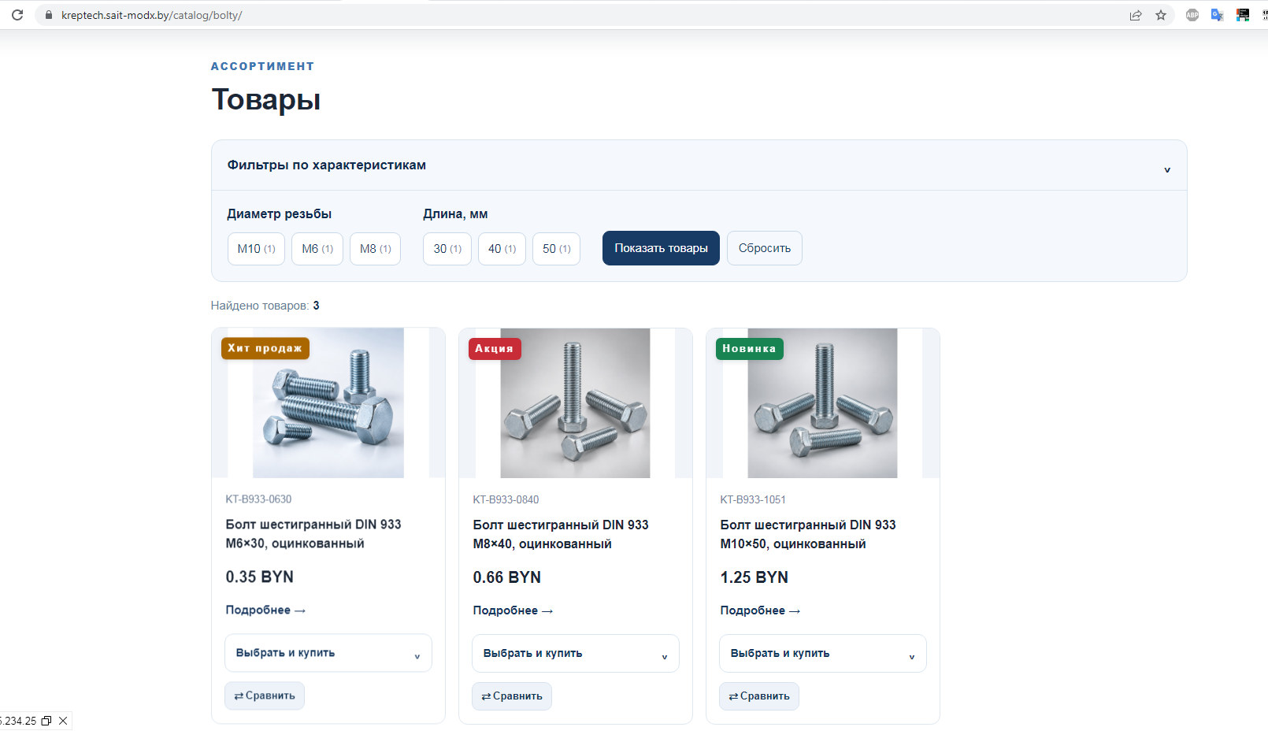Open the M6×30 bolt product image

[x=328, y=403]
